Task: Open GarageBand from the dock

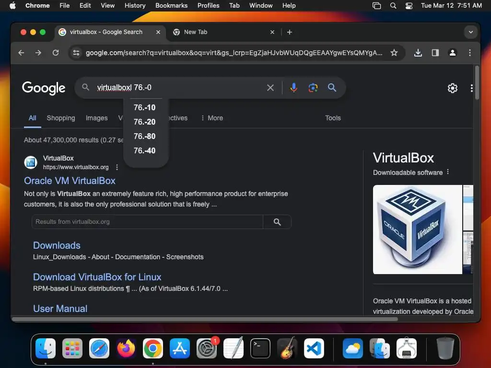Action: 287,348
